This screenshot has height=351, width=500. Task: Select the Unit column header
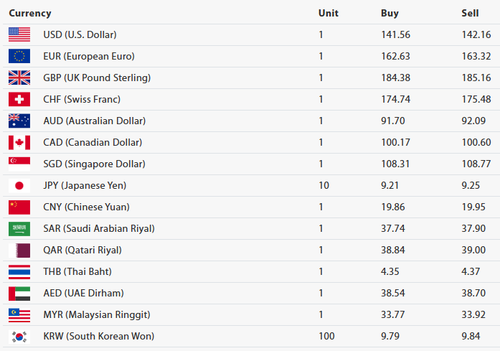[328, 13]
